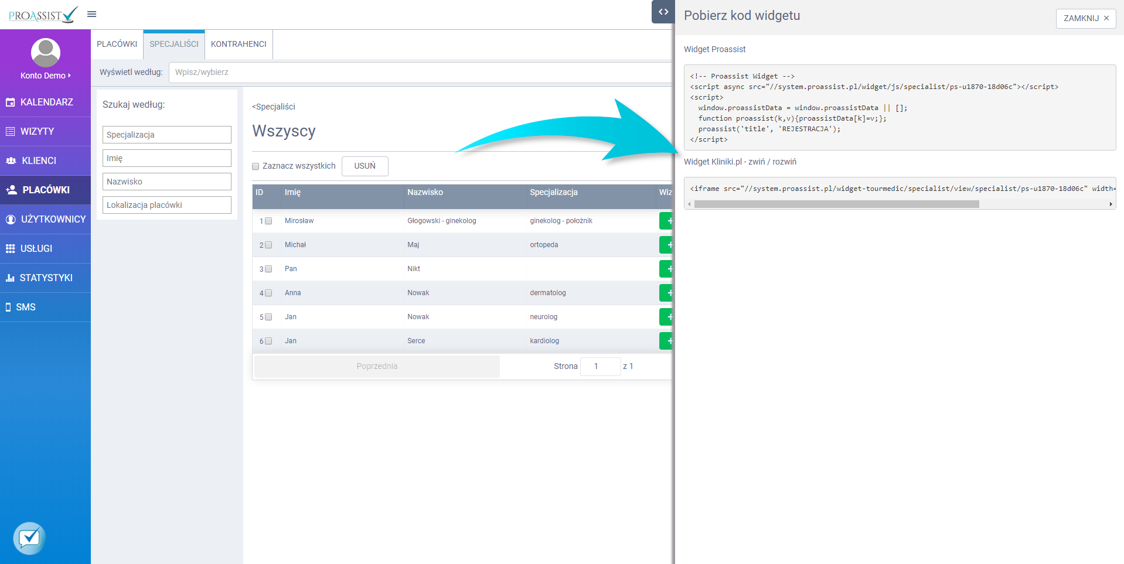Check the Zaznacz wszystkich checkbox
1124x564 pixels.
click(x=256, y=166)
